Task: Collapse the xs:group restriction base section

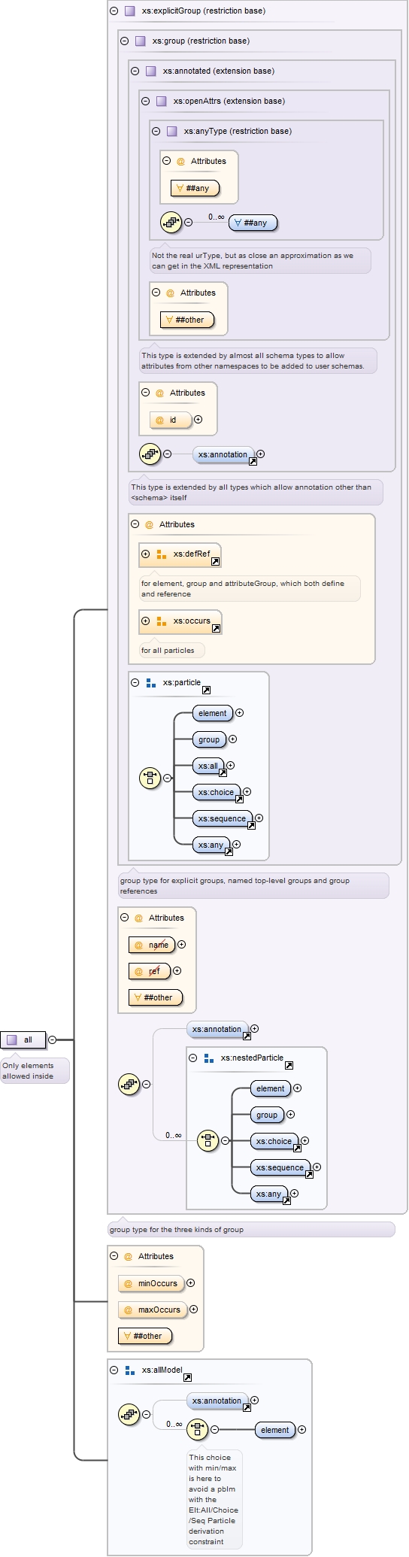Action: [125, 41]
